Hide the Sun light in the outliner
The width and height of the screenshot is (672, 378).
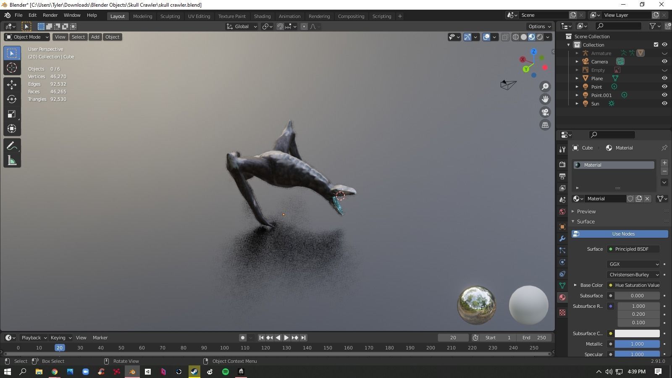pos(664,103)
